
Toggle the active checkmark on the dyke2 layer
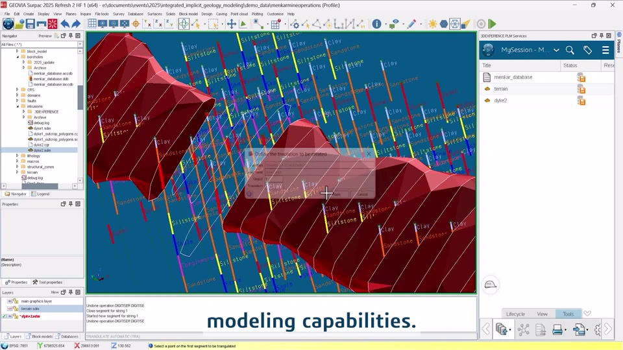pyautogui.click(x=4, y=316)
